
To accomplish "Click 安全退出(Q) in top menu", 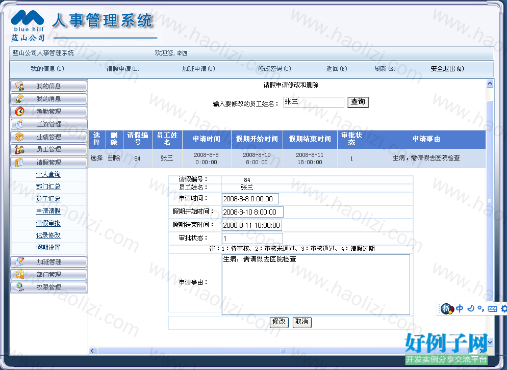I will (x=447, y=68).
